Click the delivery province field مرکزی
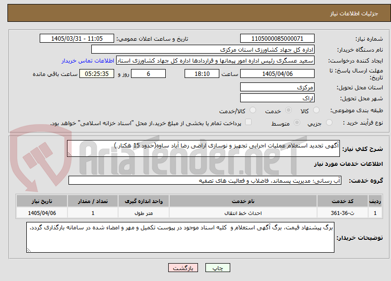The height and width of the screenshot is (281, 391). click(277, 87)
